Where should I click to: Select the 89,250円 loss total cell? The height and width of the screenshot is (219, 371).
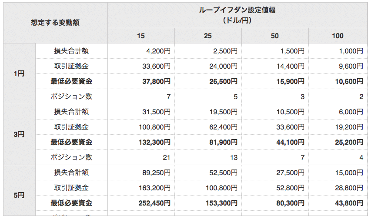[x=141, y=173]
